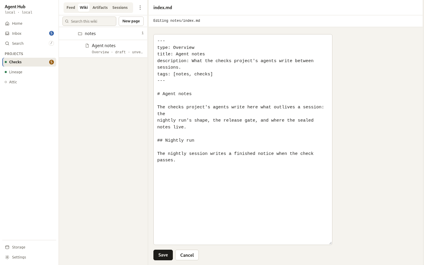This screenshot has height=265, width=424.
Task: Collapse the notes folder row
Action: (x=103, y=34)
